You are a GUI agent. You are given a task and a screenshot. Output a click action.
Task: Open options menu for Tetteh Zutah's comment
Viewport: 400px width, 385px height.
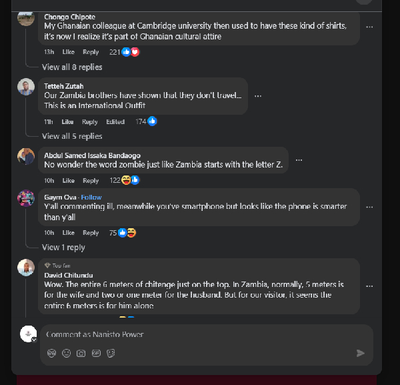[x=258, y=96]
